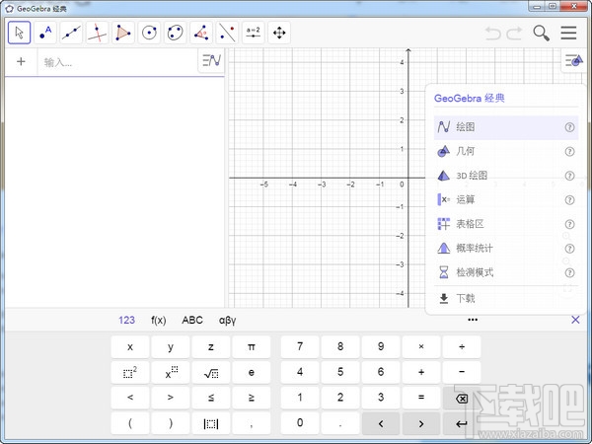The width and height of the screenshot is (592, 444).
Task: Open the search magnifier
Action: pyautogui.click(x=541, y=34)
